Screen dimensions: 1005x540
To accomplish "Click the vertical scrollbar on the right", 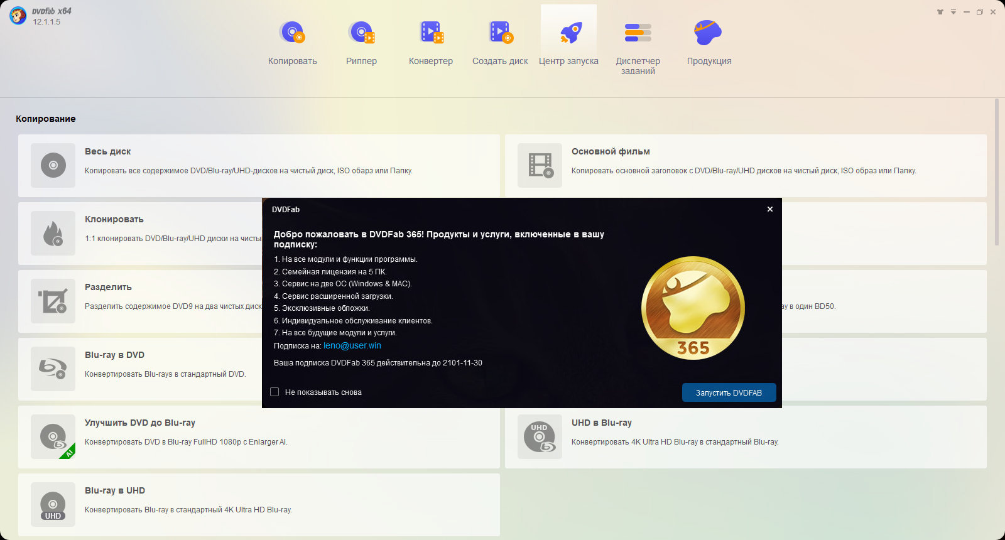I will [996, 173].
